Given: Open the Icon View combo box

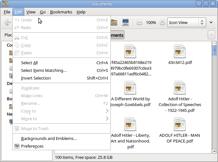Looking at the screenshot, I should pyautogui.click(x=187, y=22).
